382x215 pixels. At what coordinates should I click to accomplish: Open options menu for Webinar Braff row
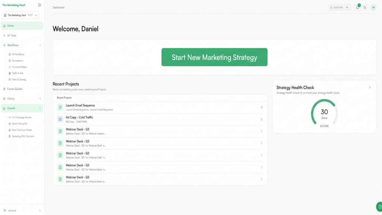pyautogui.click(x=262, y=143)
